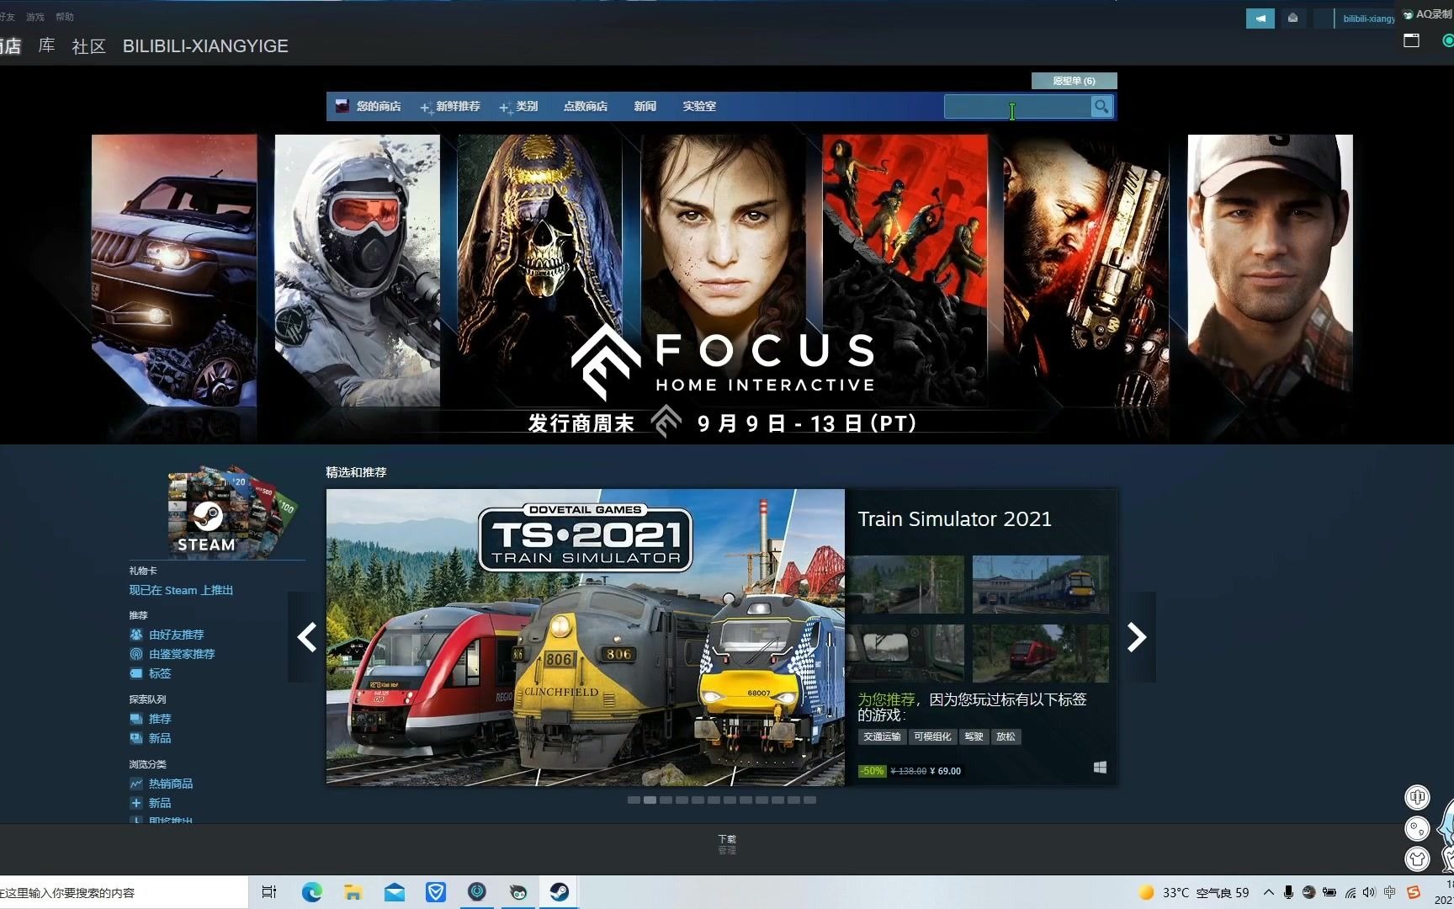Click the desktop pet shirt icon button
This screenshot has width=1454, height=909.
tap(1418, 858)
